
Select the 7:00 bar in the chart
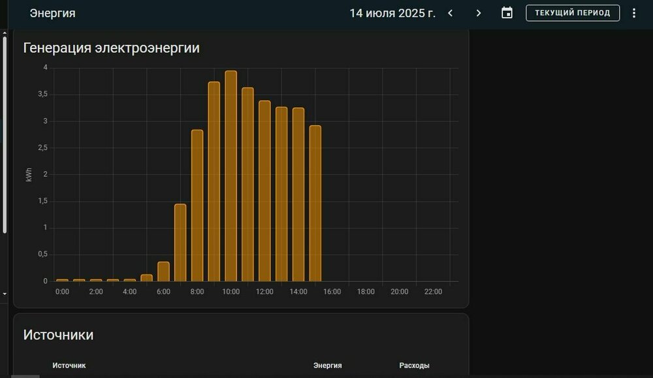tap(180, 243)
